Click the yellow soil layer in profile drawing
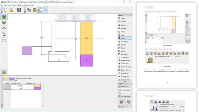This screenshot has width=199, height=112. [86, 38]
